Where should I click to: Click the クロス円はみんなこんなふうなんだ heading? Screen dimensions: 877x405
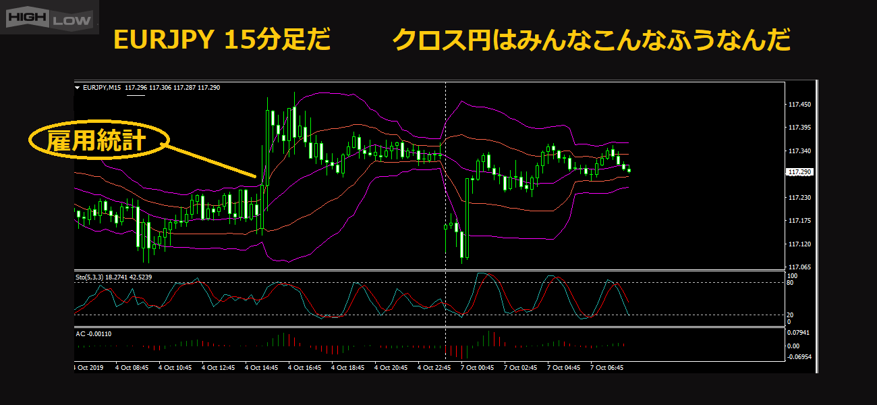pyautogui.click(x=591, y=40)
